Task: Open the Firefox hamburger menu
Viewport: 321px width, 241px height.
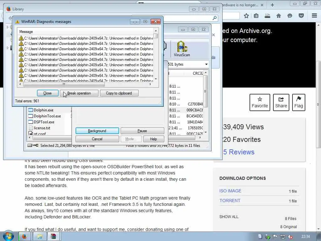Action: click(x=314, y=16)
